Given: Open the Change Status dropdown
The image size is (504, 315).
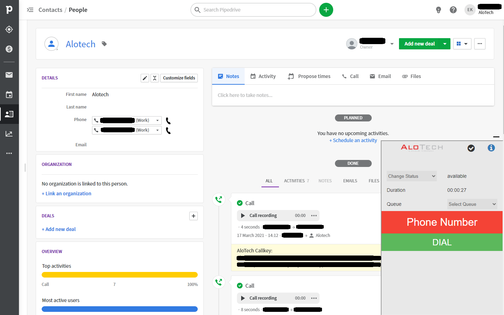Looking at the screenshot, I should 412,176.
